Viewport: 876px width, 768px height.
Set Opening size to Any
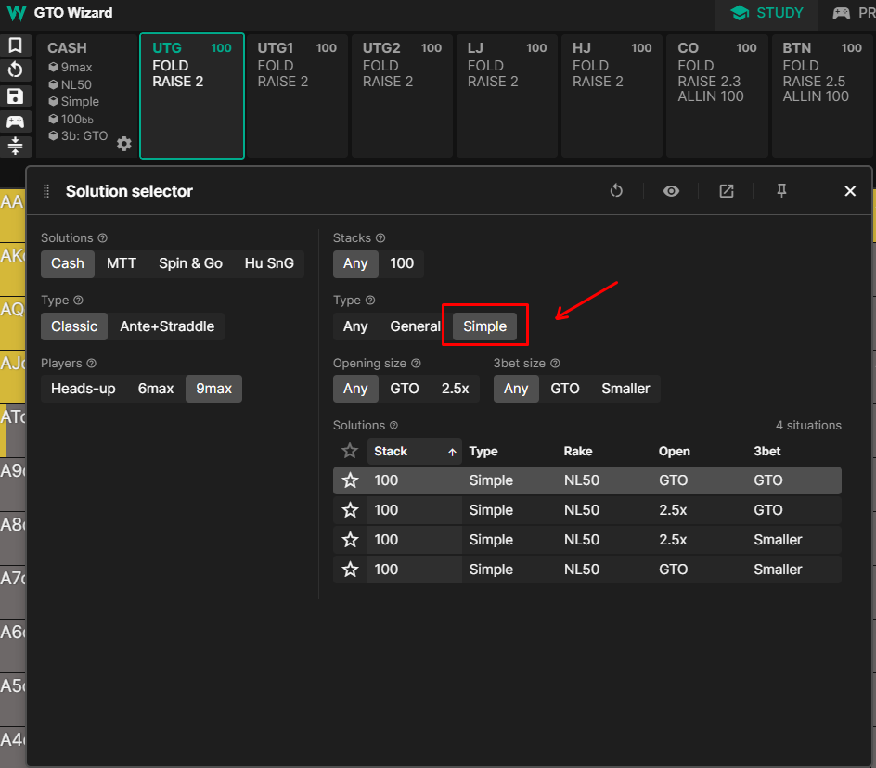pyautogui.click(x=355, y=389)
